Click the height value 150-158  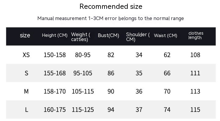point(55,55)
